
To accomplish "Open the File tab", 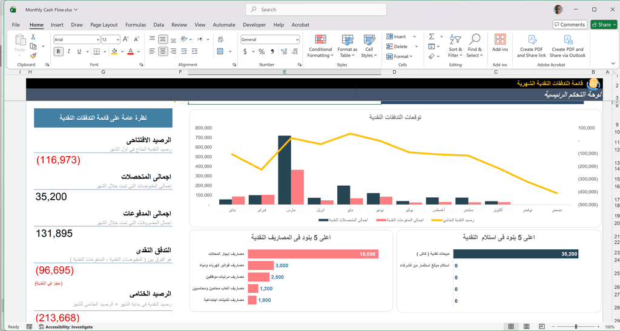I will (16, 24).
